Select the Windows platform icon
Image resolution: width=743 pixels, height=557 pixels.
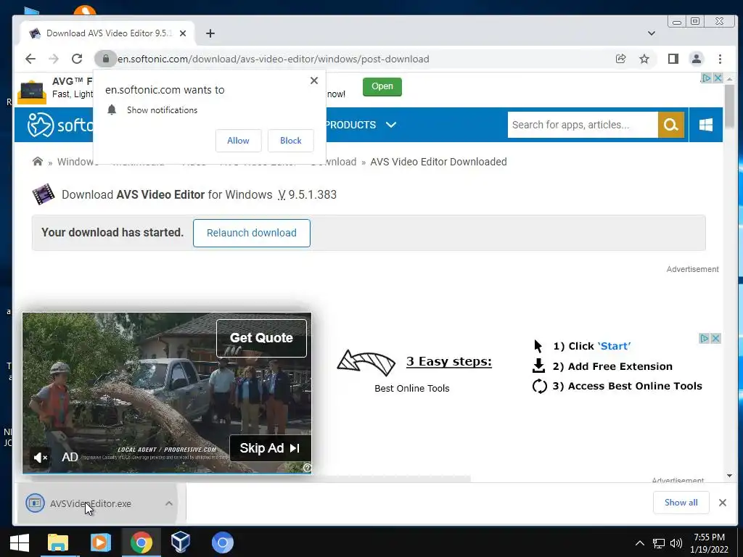pyautogui.click(x=705, y=125)
